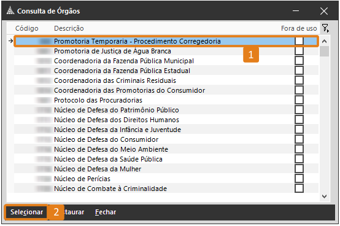
Task: Select row Promotoria de Justiça de Água Branca
Action: [x=166, y=51]
